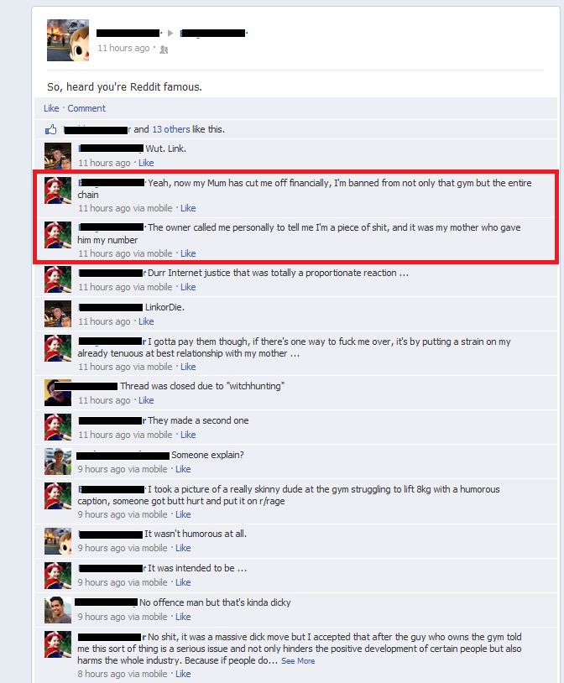The width and height of the screenshot is (564, 683).
Task: Like the 'Mum has cut me off' comment
Action: (188, 208)
